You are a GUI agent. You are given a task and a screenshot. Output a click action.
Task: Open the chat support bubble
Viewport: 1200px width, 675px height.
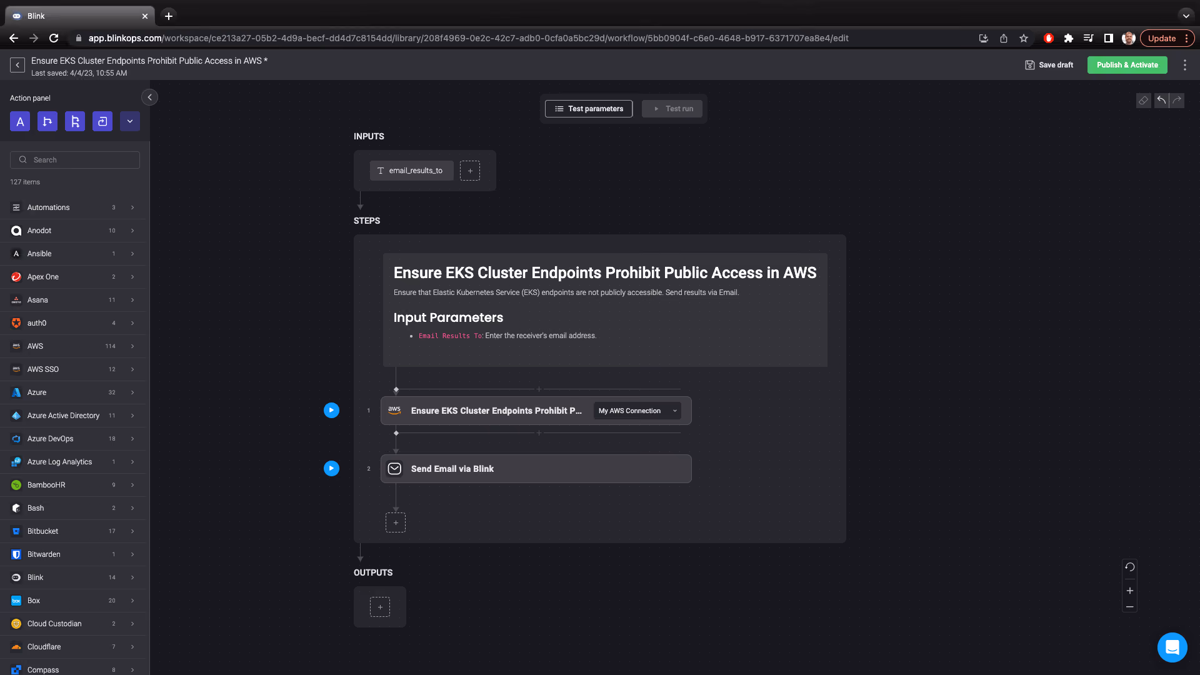tap(1172, 647)
